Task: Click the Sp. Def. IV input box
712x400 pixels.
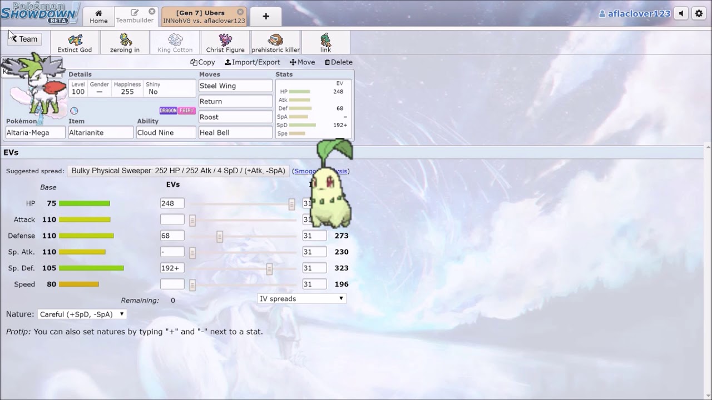Action: 314,268
